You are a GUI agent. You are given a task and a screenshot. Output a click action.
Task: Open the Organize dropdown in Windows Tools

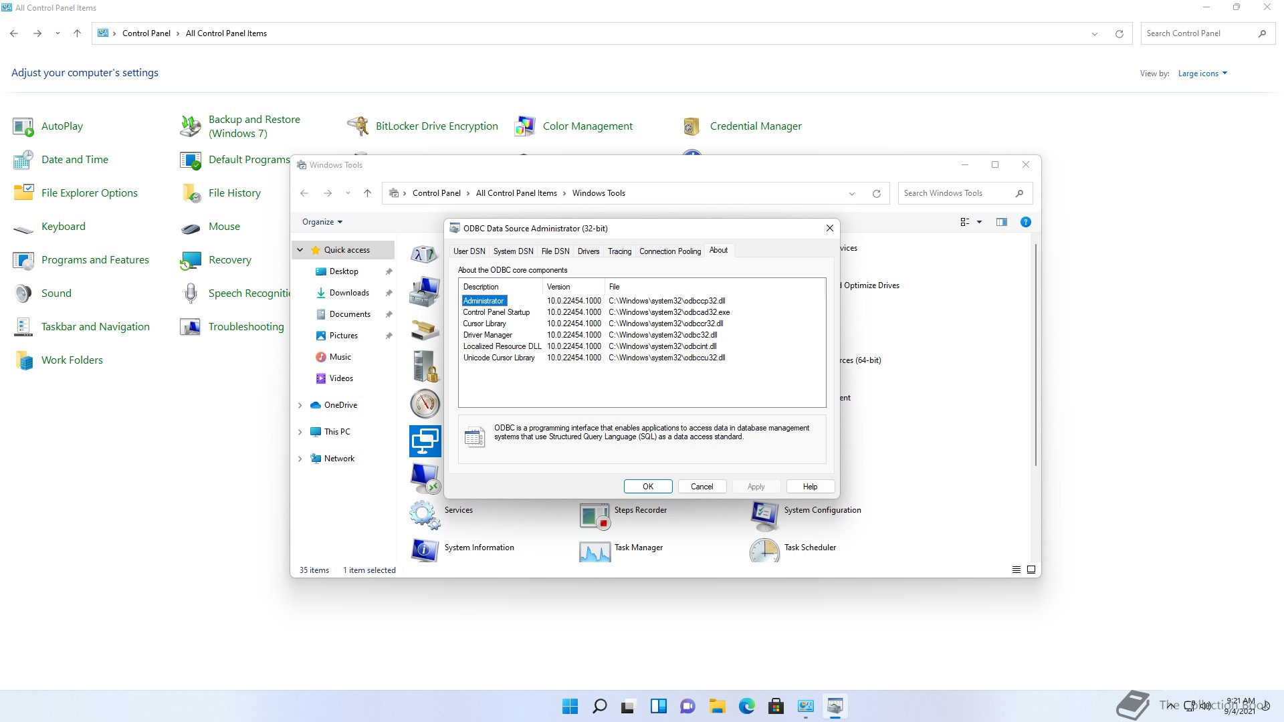(322, 222)
